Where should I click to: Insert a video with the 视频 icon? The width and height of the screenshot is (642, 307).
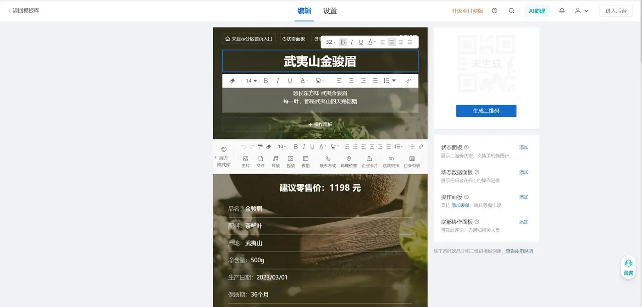pyautogui.click(x=291, y=161)
